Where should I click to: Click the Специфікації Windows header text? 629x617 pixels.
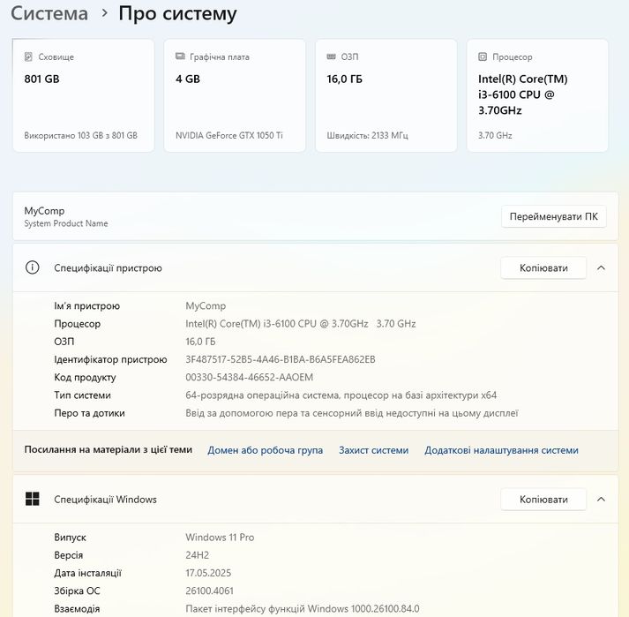105,500
